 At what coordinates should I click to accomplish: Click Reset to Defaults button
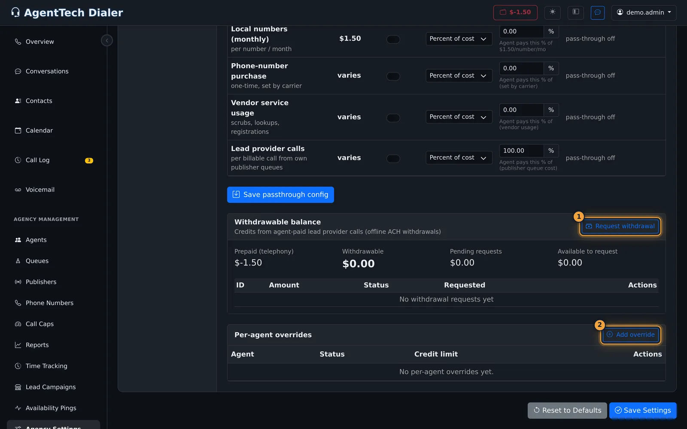(x=567, y=411)
